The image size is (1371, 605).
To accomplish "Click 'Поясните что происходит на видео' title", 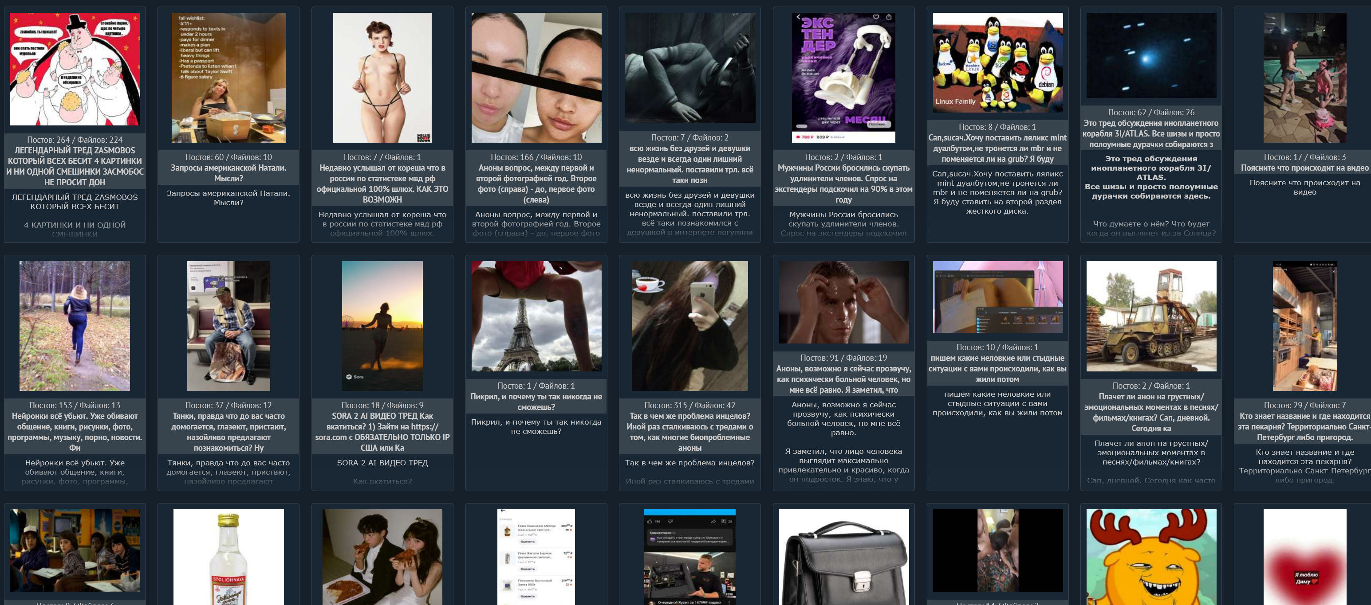I will (1304, 168).
